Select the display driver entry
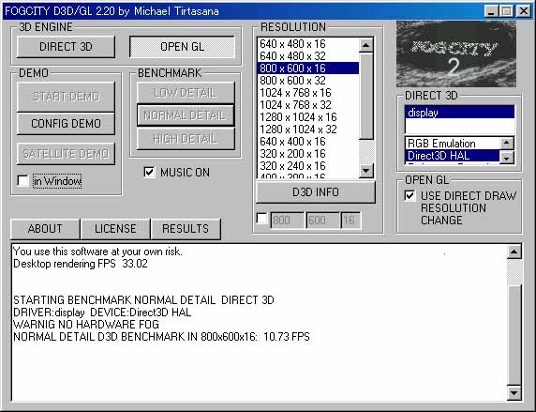 [459, 113]
